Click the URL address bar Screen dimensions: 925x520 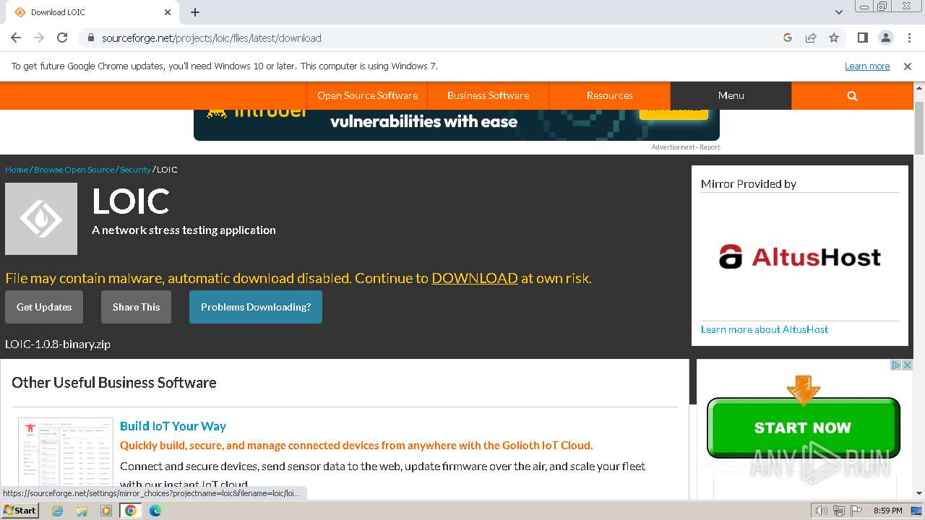[434, 38]
